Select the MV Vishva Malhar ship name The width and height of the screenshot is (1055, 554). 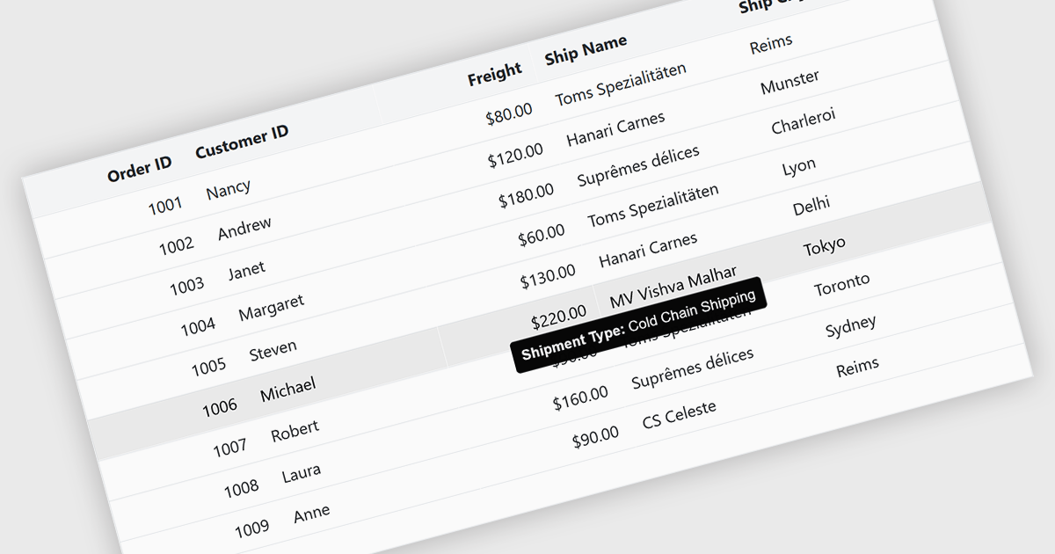click(x=673, y=285)
